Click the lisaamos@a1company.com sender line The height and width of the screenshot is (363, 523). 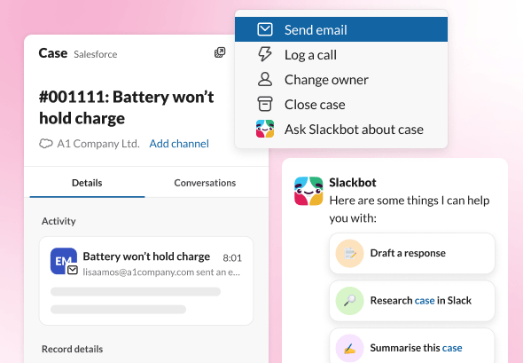[161, 272]
